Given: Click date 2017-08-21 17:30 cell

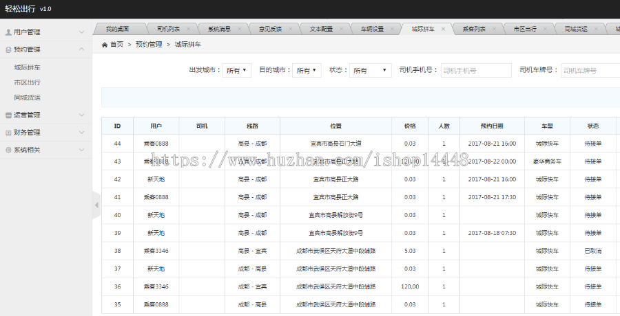Looking at the screenshot, I should pyautogui.click(x=492, y=197).
